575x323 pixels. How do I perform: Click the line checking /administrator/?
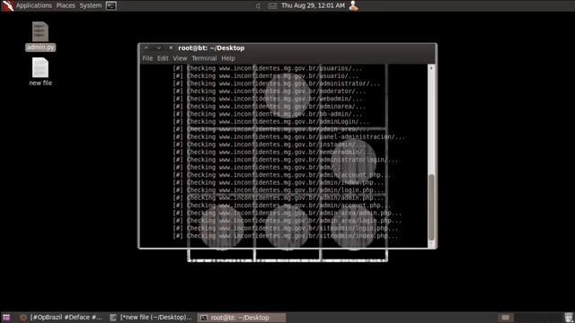276,83
